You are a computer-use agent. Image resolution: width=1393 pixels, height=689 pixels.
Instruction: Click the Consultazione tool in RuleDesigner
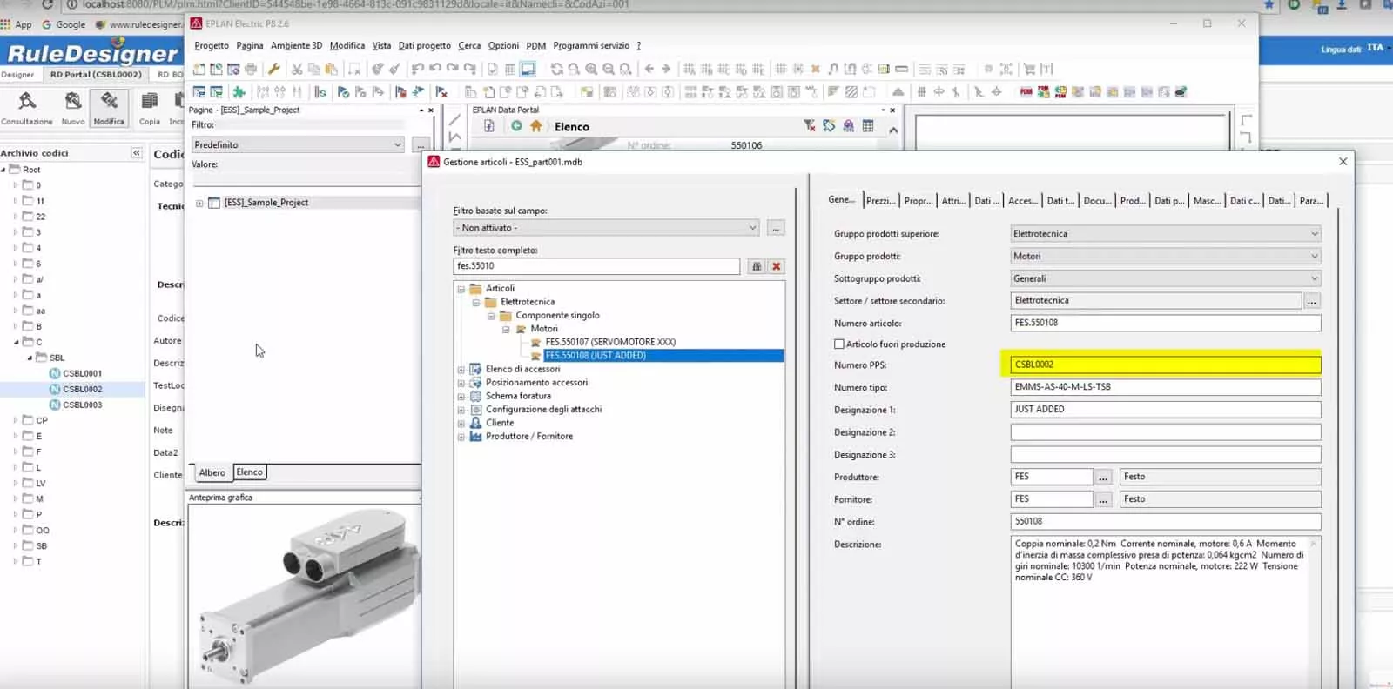[27, 109]
